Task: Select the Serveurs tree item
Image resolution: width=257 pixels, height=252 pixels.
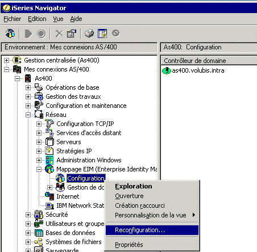Action: point(69,142)
